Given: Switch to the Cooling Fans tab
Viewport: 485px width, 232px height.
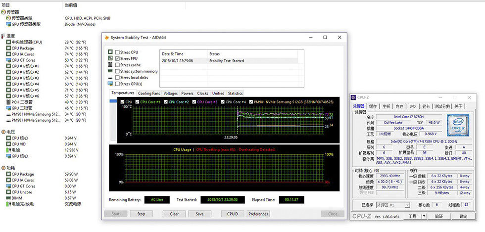Looking at the screenshot, I should pos(148,93).
